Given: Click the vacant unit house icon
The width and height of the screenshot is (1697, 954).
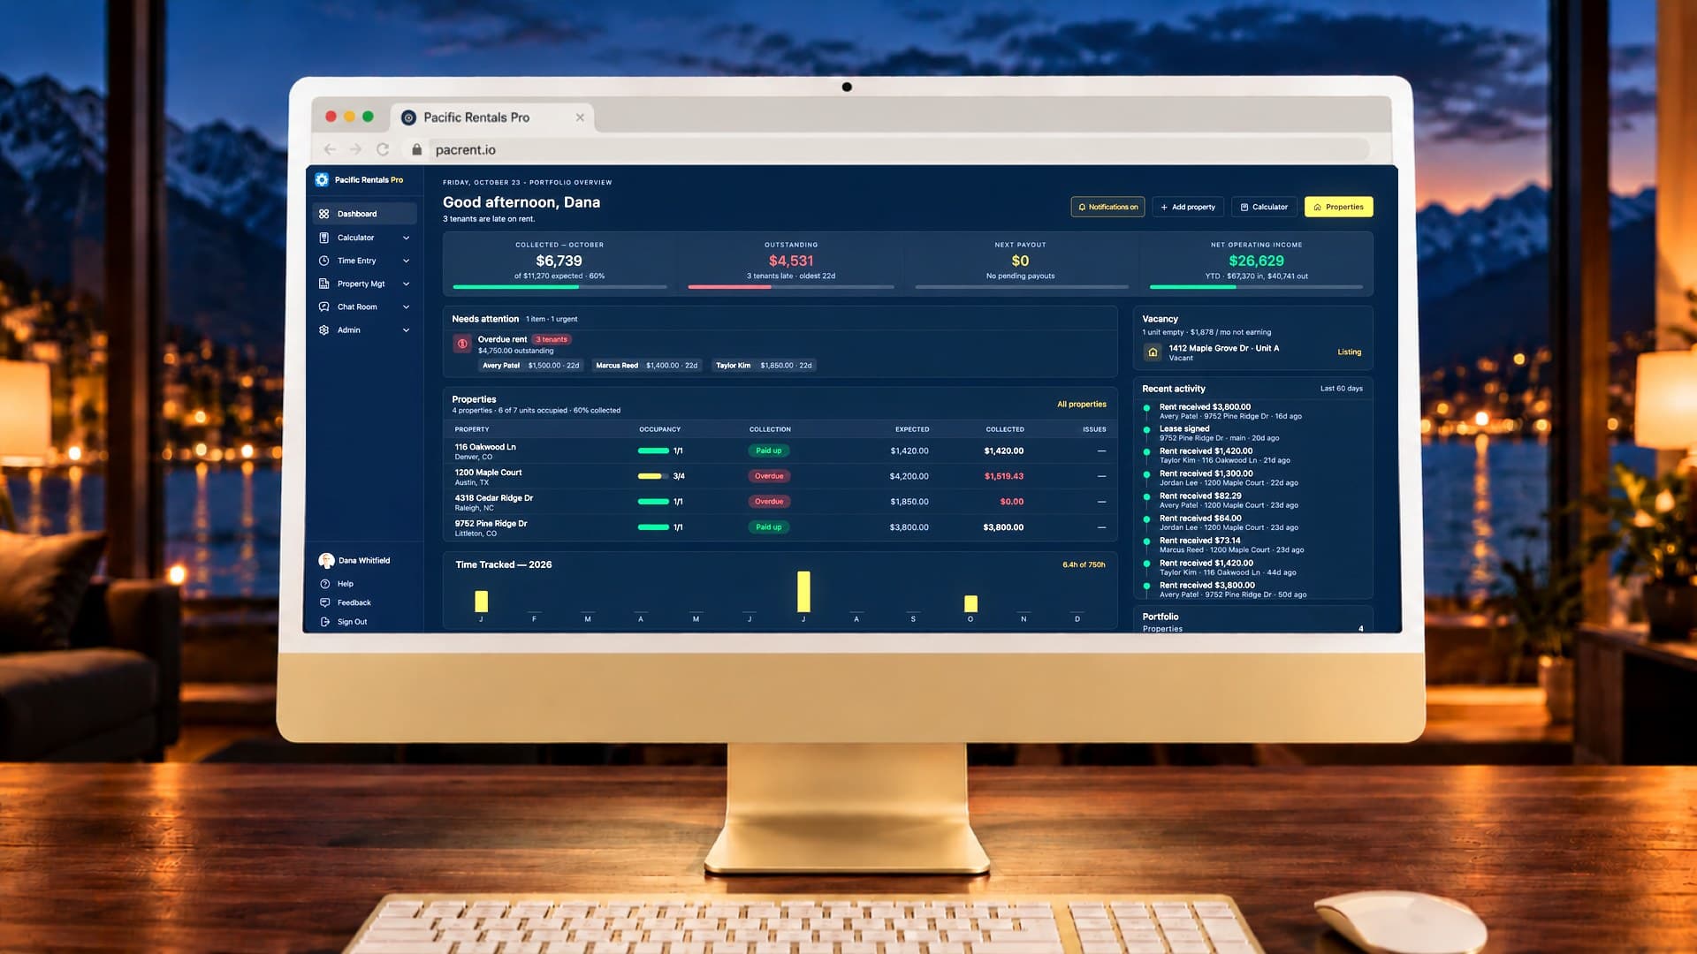Looking at the screenshot, I should [x=1153, y=352].
